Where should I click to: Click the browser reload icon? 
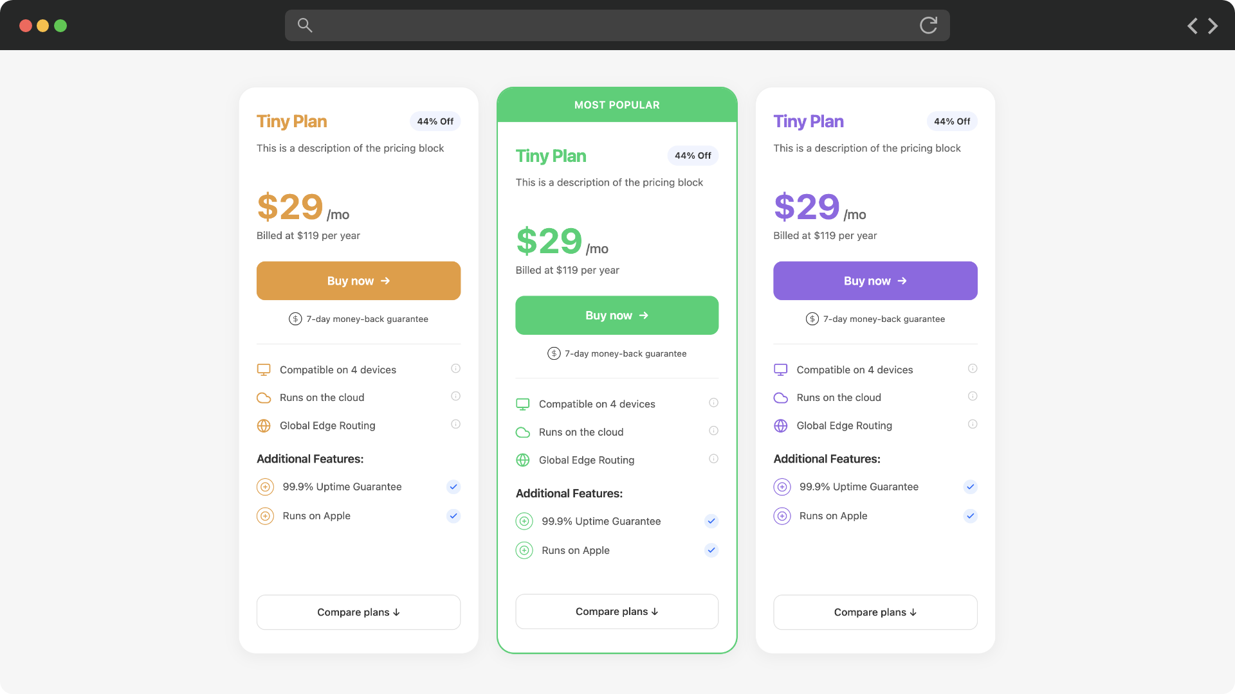[x=928, y=25]
